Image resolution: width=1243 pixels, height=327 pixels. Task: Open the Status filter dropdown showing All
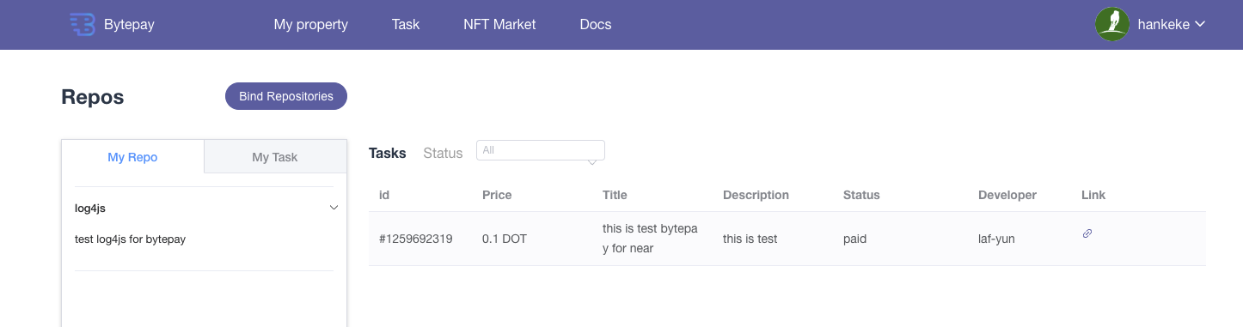pyautogui.click(x=541, y=150)
